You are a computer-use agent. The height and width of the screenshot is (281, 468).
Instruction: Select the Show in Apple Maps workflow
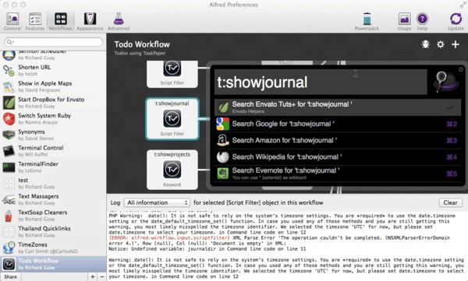pos(53,86)
